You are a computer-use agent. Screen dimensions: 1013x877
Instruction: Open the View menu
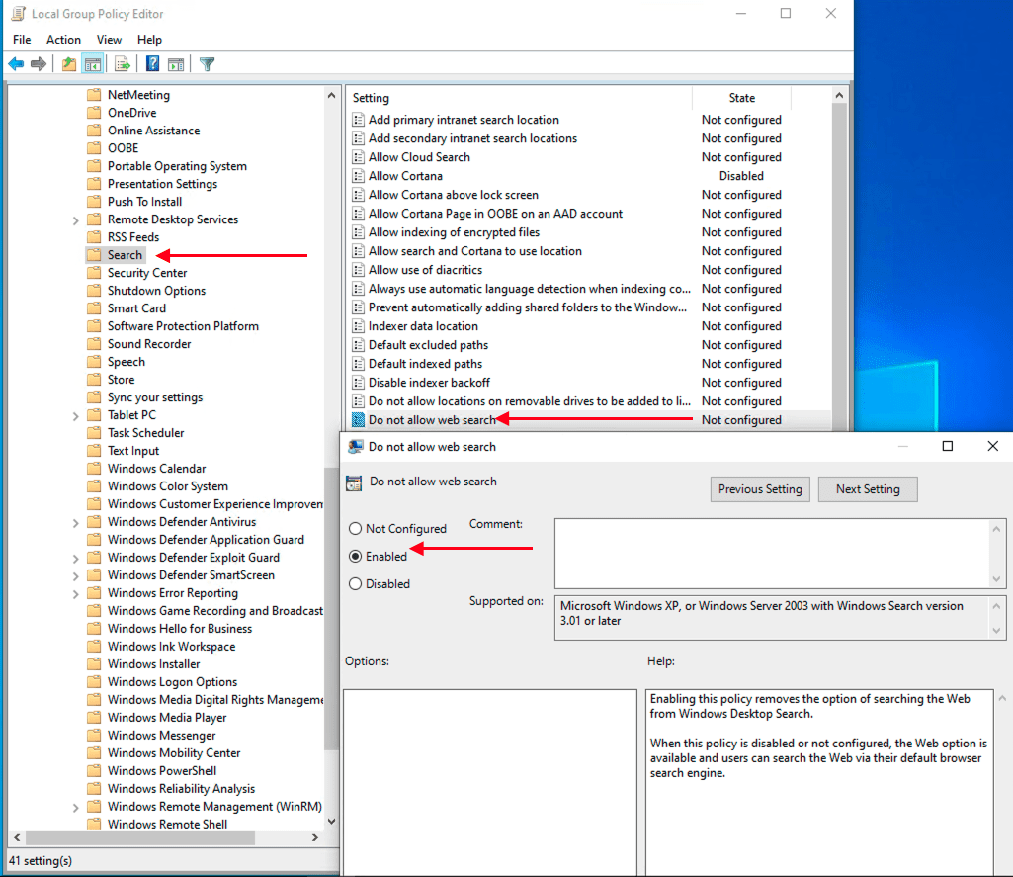pyautogui.click(x=110, y=40)
